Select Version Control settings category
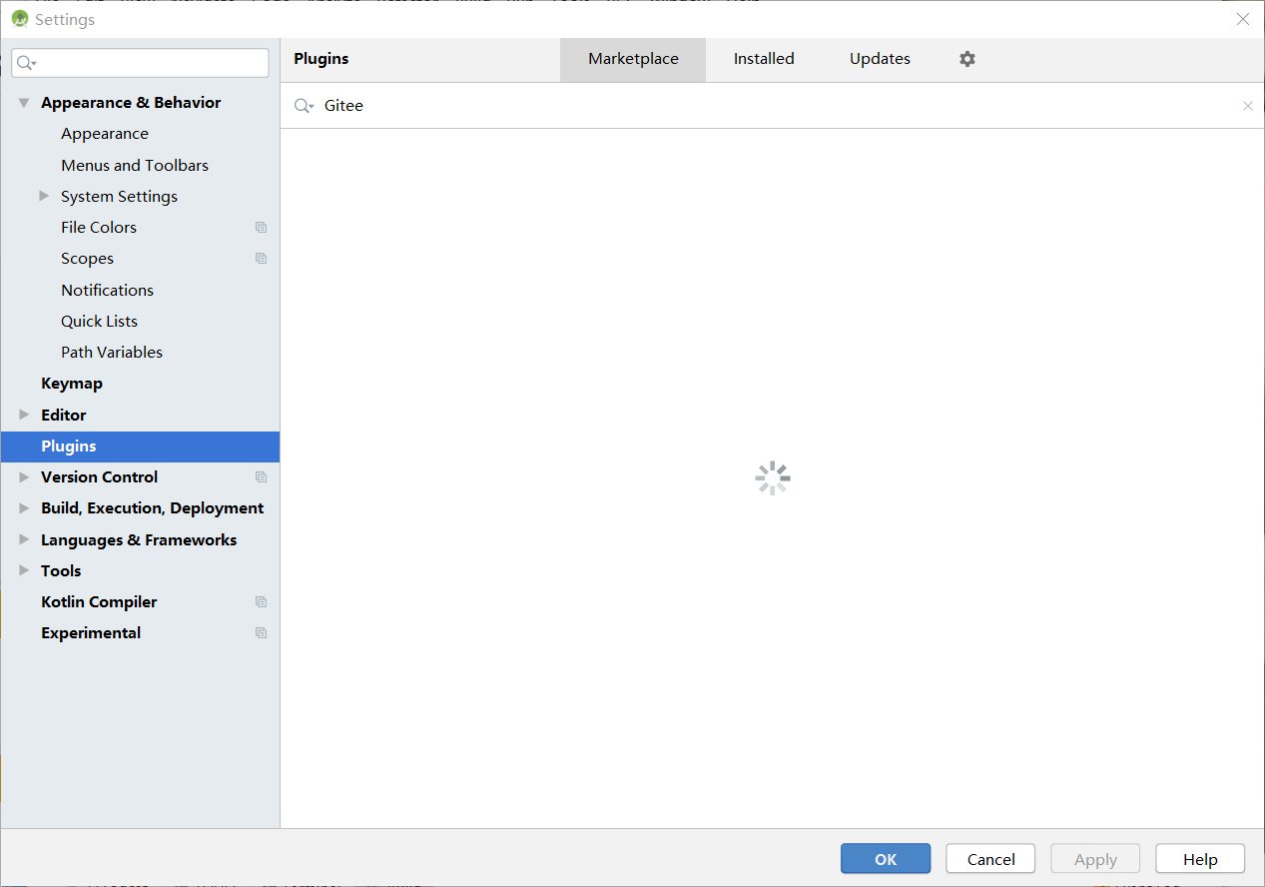1265x887 pixels. pyautogui.click(x=99, y=477)
